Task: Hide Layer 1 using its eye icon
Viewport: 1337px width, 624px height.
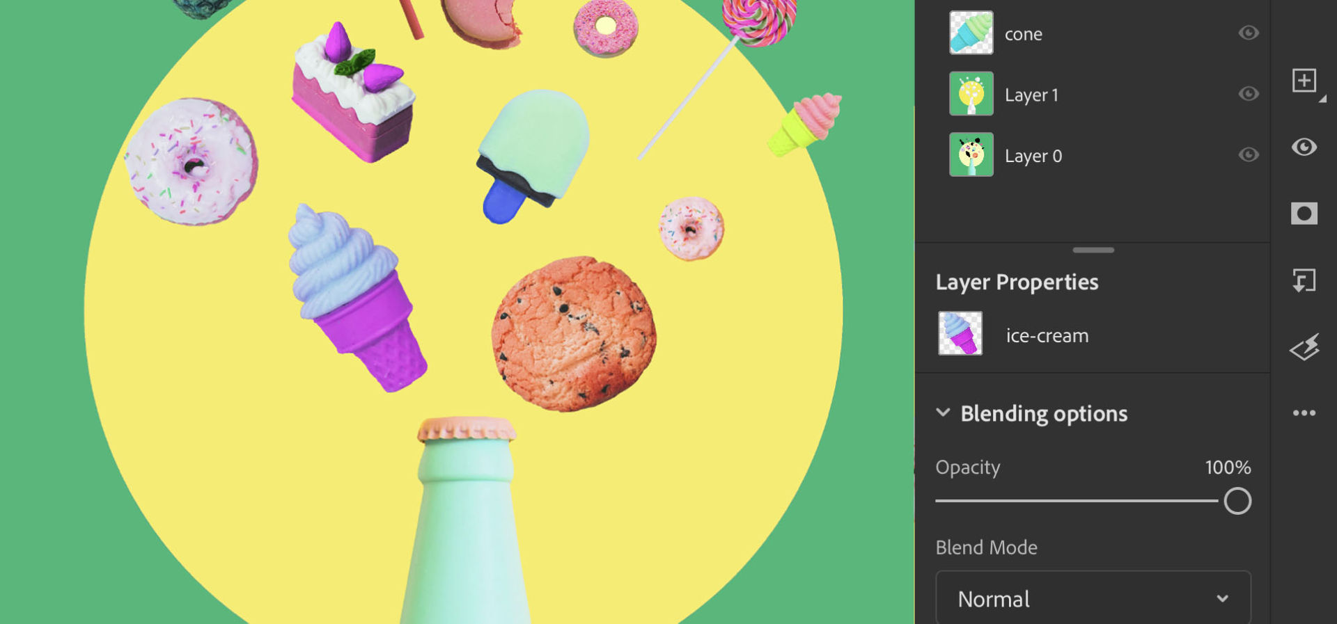Action: [1249, 93]
